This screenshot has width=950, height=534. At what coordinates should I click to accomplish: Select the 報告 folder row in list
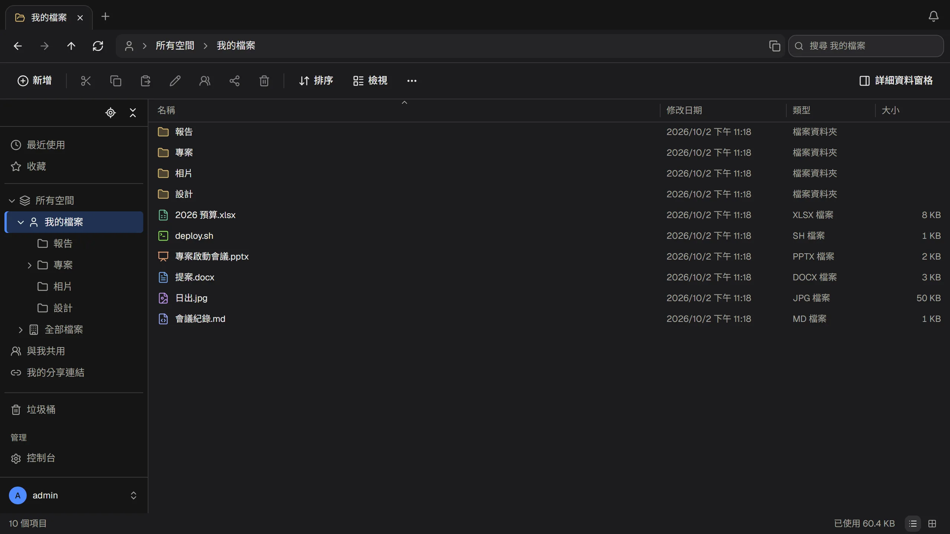click(549, 132)
